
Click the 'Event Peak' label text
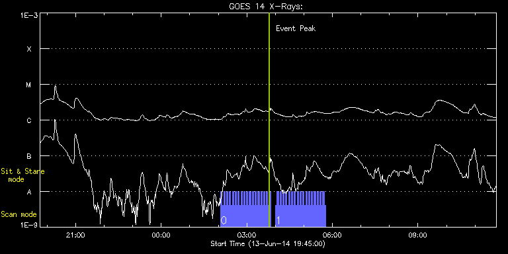tap(296, 28)
